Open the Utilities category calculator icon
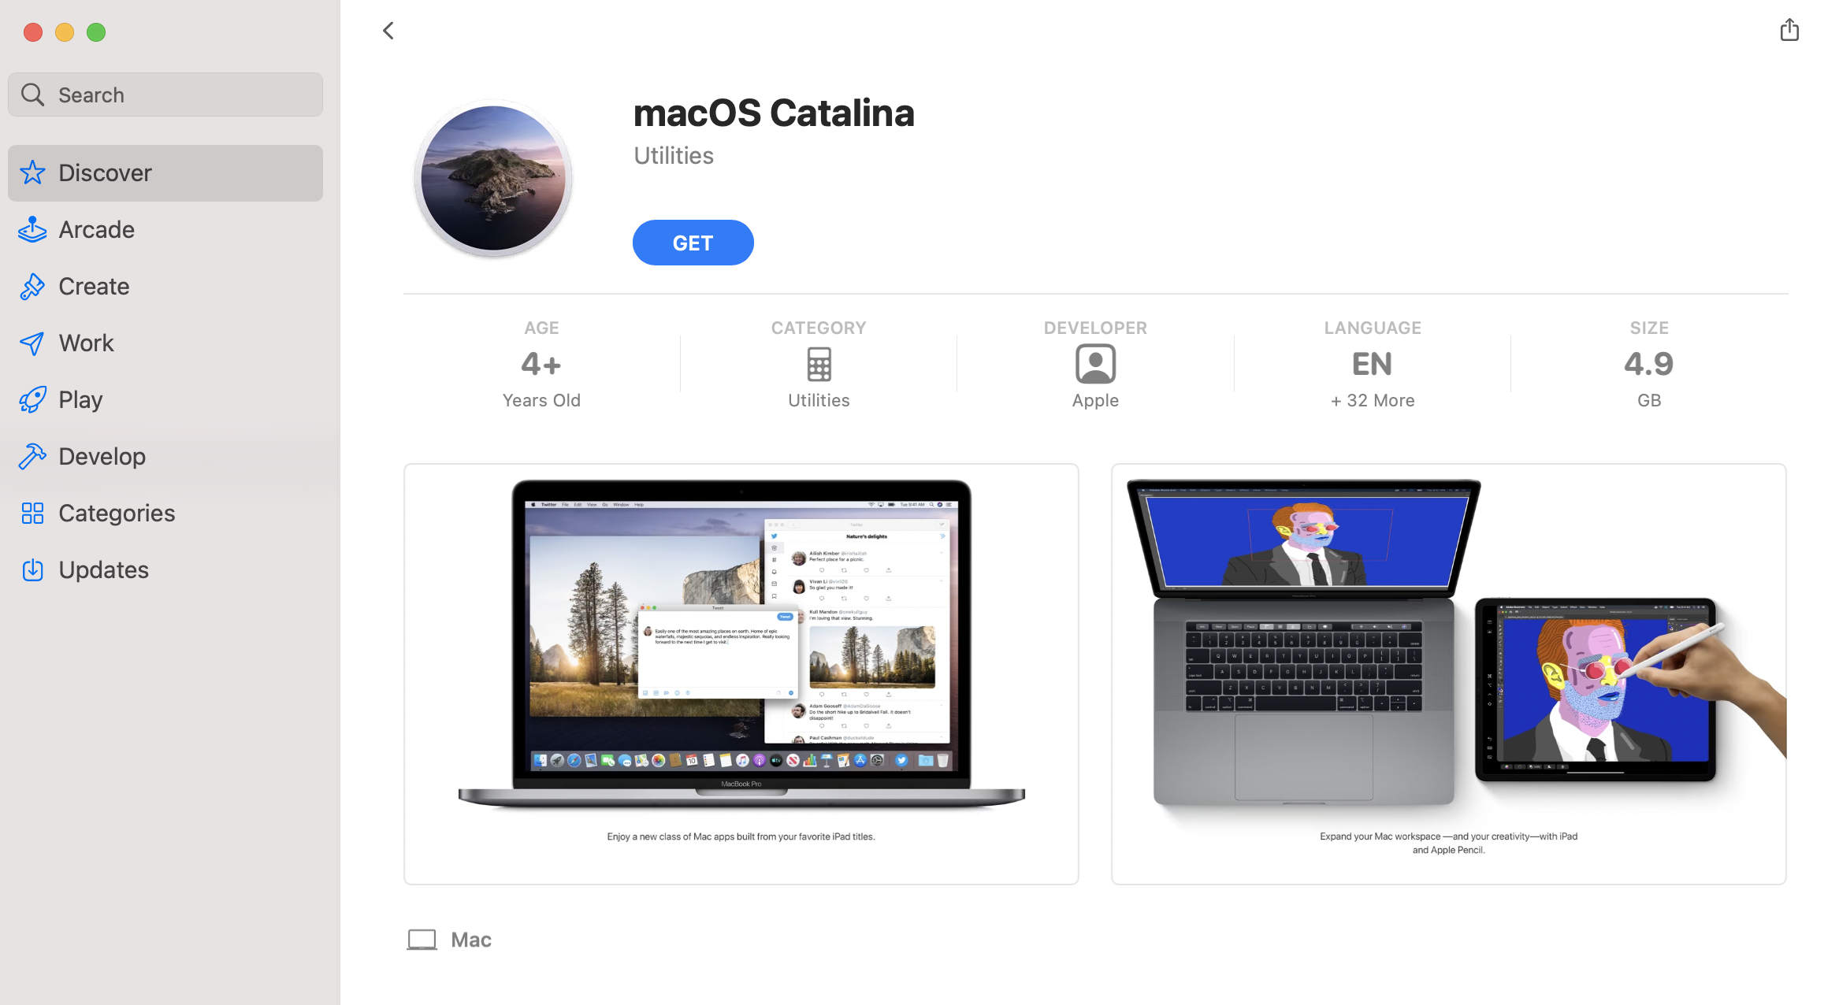The width and height of the screenshot is (1839, 1005). pos(819,364)
